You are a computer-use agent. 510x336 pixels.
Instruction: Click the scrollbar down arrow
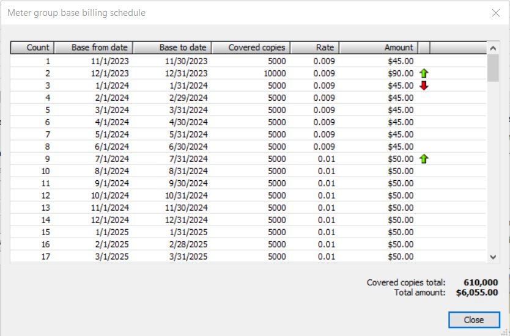click(493, 257)
